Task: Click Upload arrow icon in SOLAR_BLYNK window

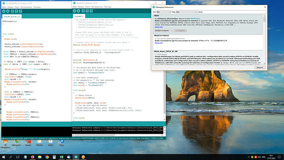Action: point(8,11)
